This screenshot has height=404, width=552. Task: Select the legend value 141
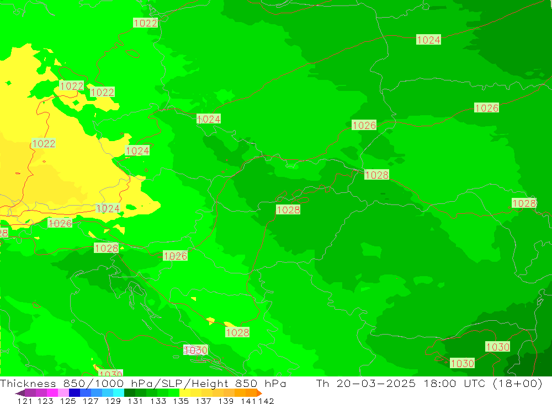click(248, 401)
